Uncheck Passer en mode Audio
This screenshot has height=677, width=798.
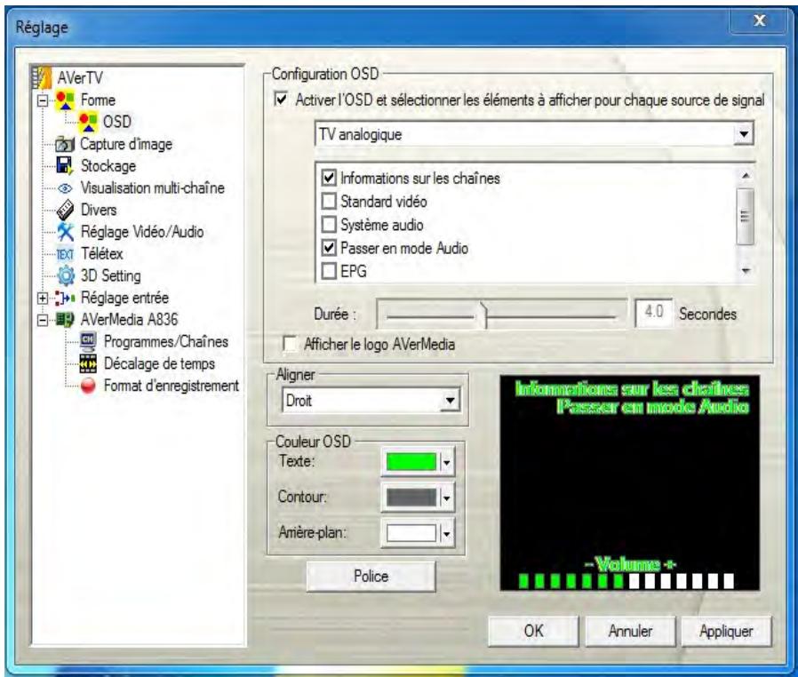click(329, 248)
